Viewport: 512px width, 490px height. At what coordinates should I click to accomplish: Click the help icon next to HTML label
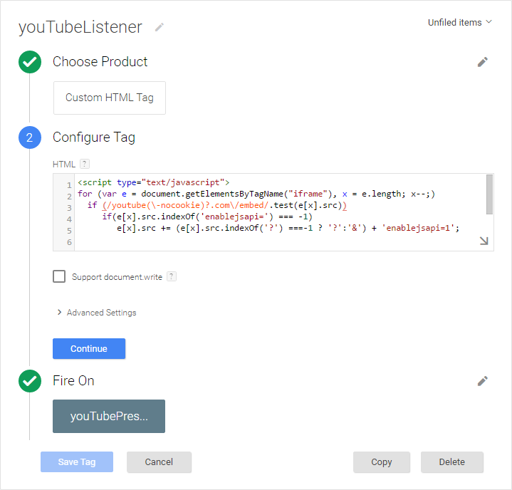[x=85, y=164]
